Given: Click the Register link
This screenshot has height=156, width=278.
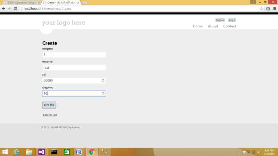Looking at the screenshot, I should pyautogui.click(x=220, y=20).
